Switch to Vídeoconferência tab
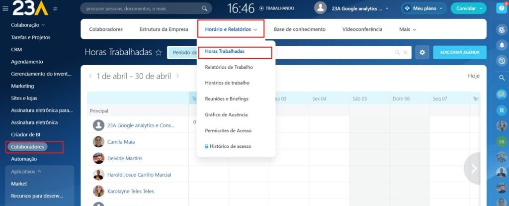509x206 pixels. coord(362,29)
